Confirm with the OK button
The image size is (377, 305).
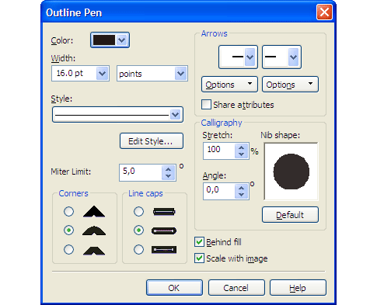pos(174,288)
